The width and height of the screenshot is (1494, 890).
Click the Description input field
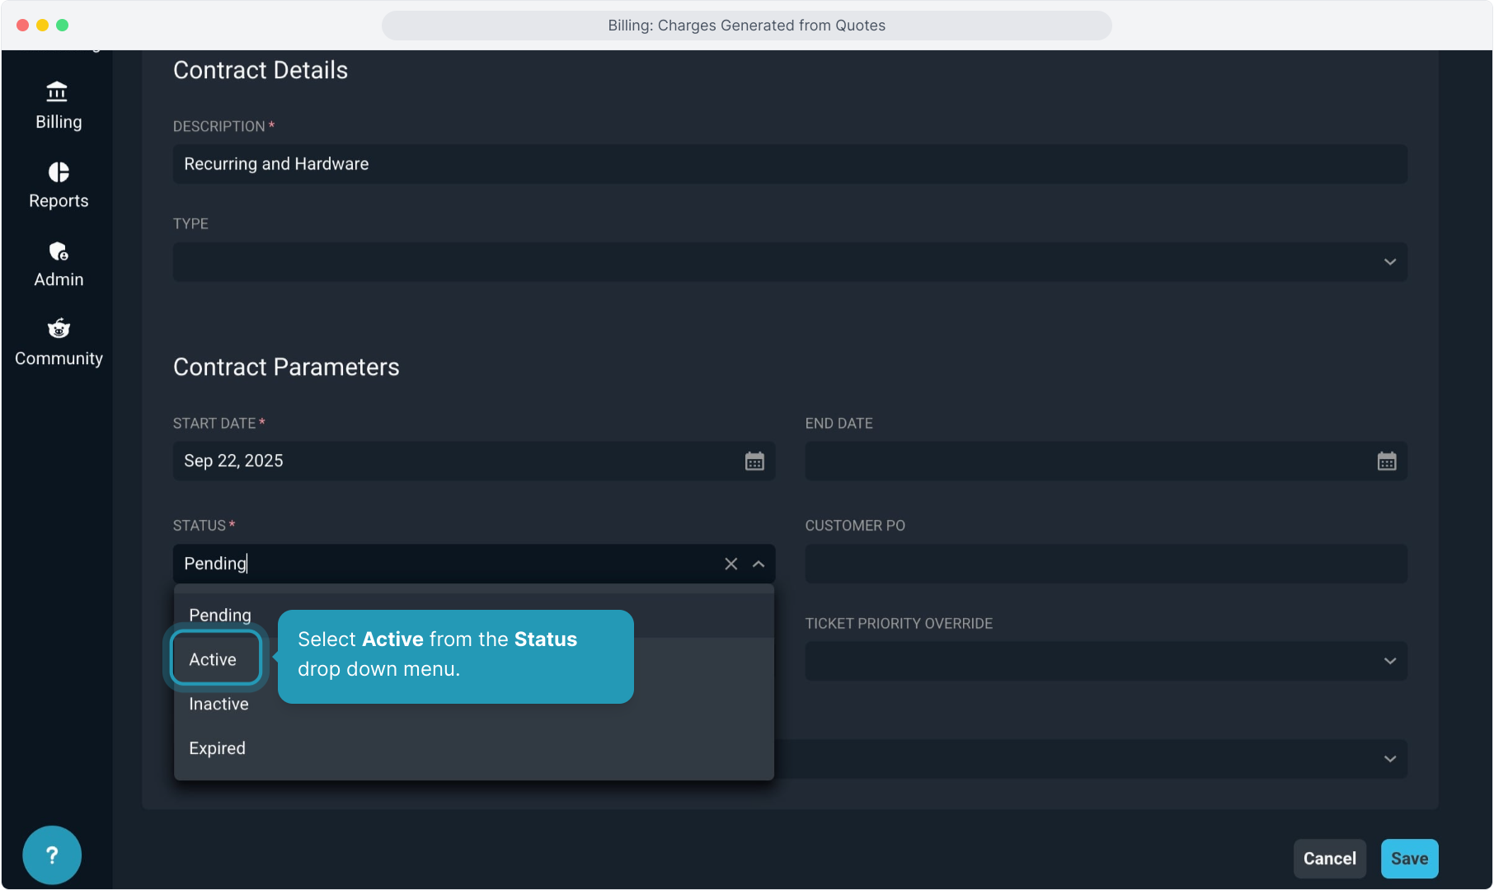click(x=789, y=164)
